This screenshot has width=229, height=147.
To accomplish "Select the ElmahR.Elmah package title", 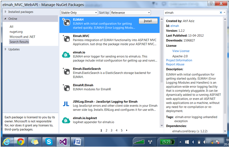I will pos(83,85).
